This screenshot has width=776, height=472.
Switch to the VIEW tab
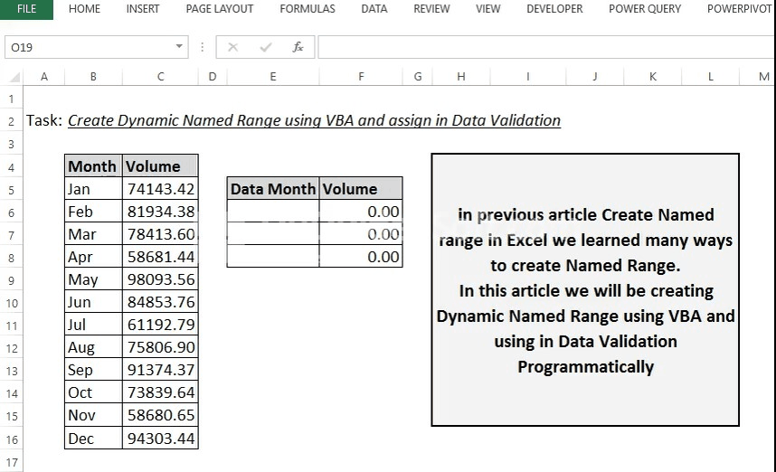(x=487, y=9)
